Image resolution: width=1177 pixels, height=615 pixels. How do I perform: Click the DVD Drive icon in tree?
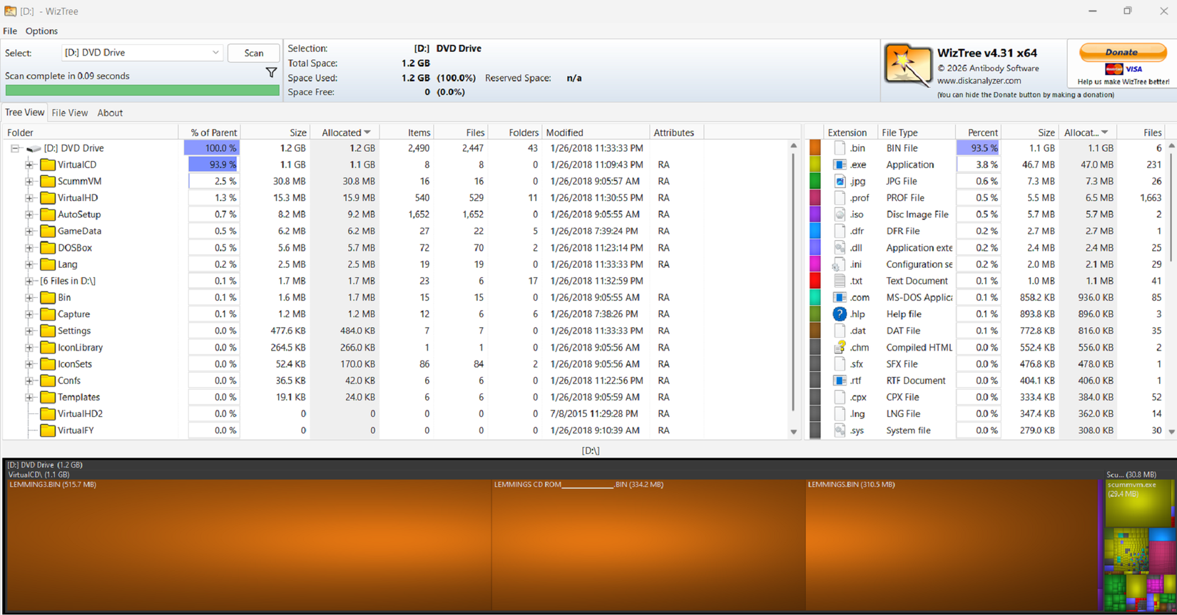coord(34,148)
